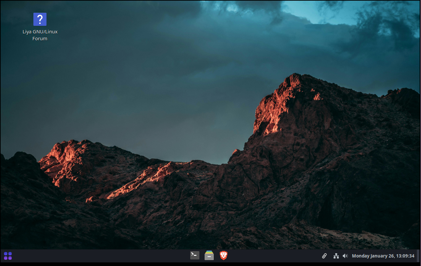This screenshot has height=266, width=421.
Task: Open the application menu in the taskbar corner
Action: [x=7, y=256]
